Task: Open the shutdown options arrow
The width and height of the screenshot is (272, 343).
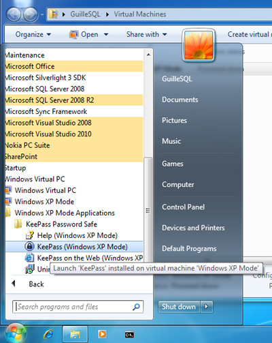Action: tap(207, 307)
